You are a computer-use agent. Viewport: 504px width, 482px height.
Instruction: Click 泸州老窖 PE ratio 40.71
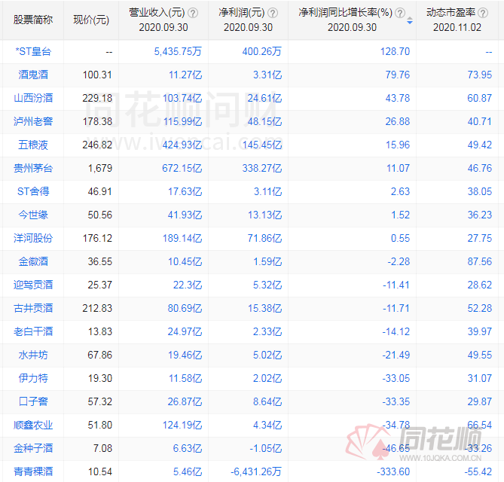[480, 121]
